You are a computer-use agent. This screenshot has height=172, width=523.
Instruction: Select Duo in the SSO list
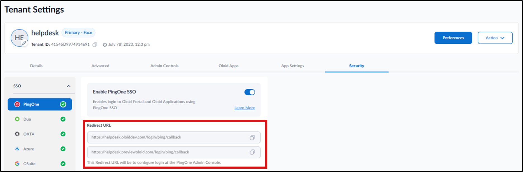(40, 119)
